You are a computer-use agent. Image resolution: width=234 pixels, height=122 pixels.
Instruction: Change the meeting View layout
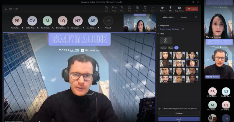coord(137,8)
